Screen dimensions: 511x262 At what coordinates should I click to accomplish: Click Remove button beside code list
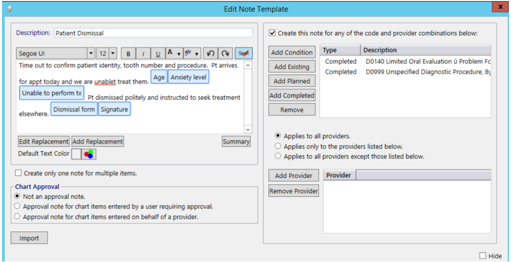click(292, 110)
